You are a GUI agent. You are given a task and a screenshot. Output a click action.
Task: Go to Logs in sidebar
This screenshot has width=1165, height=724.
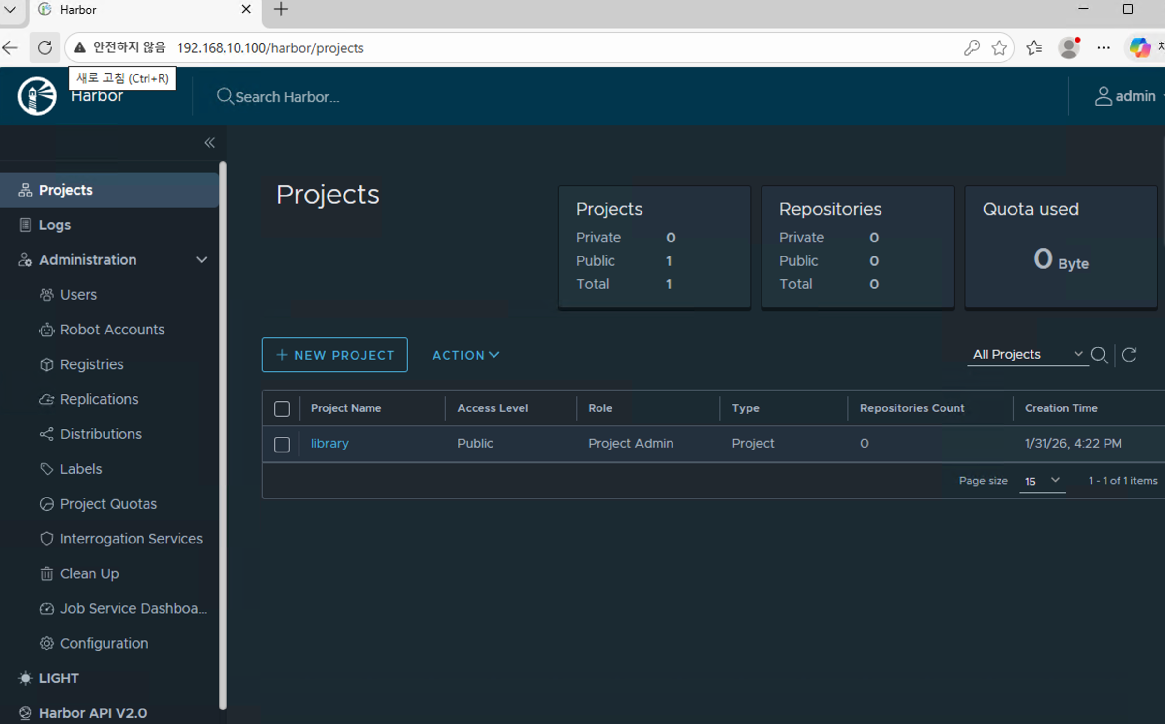pos(55,225)
